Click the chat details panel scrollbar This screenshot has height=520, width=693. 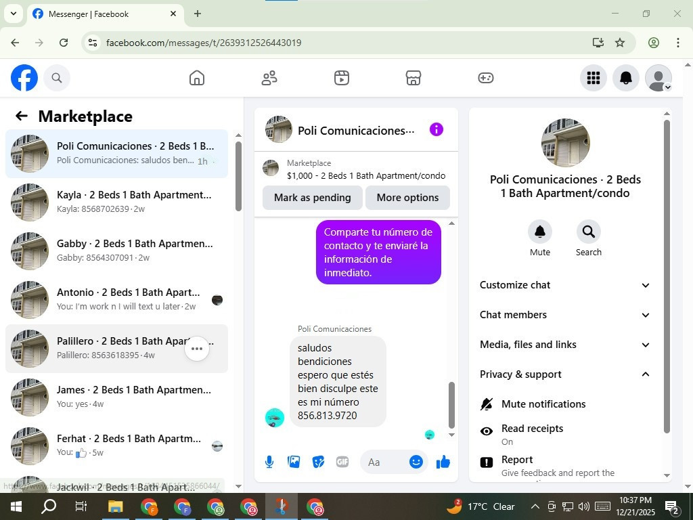(667, 276)
